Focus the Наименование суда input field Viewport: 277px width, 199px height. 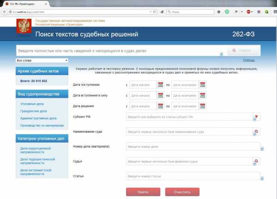point(190,132)
